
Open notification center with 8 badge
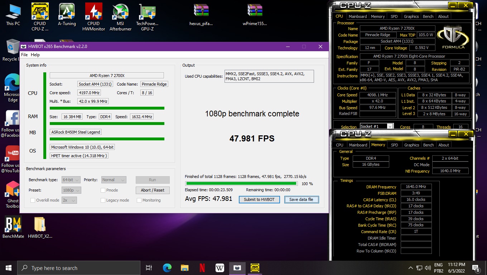point(476,268)
